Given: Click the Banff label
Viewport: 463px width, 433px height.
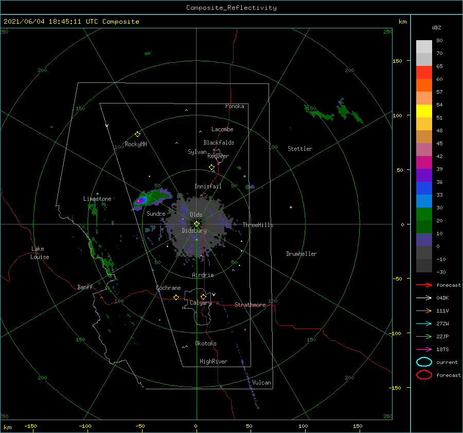Looking at the screenshot, I should click(85, 287).
